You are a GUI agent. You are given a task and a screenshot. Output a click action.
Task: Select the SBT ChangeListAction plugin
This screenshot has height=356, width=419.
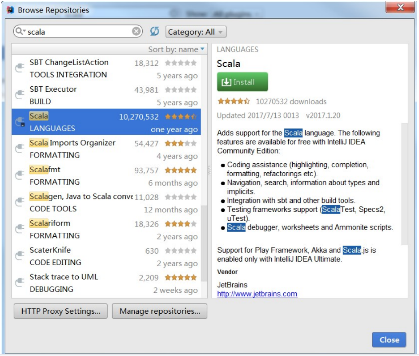106,69
